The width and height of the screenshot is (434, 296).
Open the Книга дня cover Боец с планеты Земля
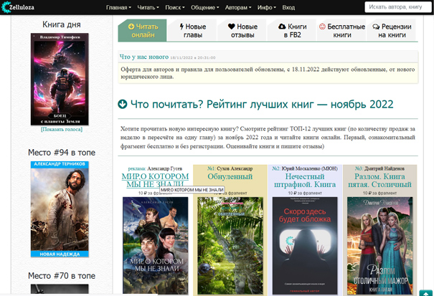[x=60, y=79]
